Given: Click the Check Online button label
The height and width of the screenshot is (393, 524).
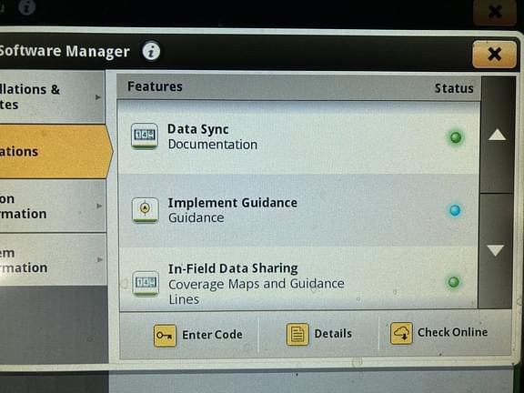Looking at the screenshot, I should click(x=452, y=332).
